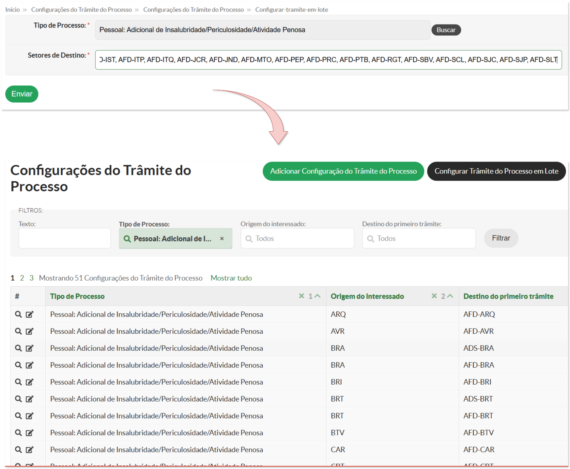Remove sorting on Tipo de Processo column

point(301,296)
